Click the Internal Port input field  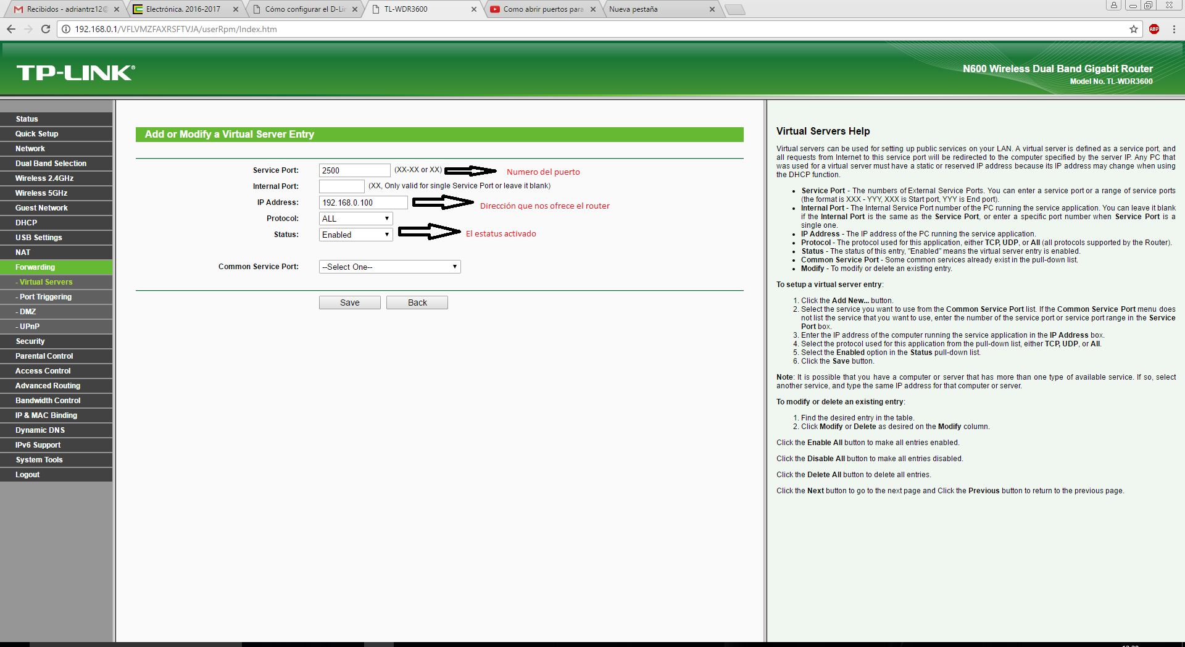(x=341, y=186)
